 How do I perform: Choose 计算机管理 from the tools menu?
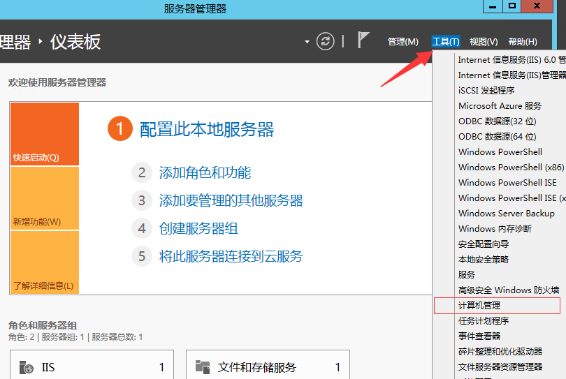click(479, 306)
